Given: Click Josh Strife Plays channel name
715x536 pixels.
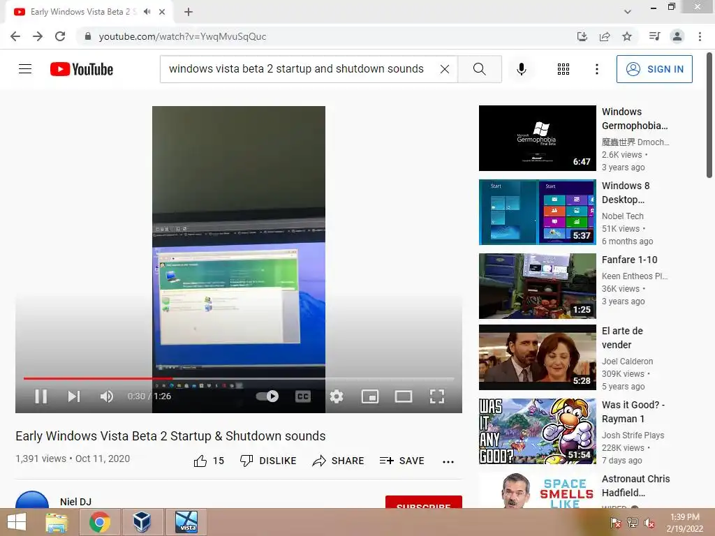Looking at the screenshot, I should coord(633,435).
